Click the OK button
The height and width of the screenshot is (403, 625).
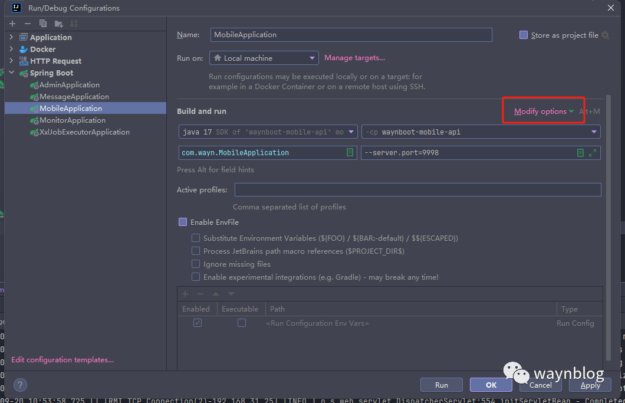(x=491, y=385)
